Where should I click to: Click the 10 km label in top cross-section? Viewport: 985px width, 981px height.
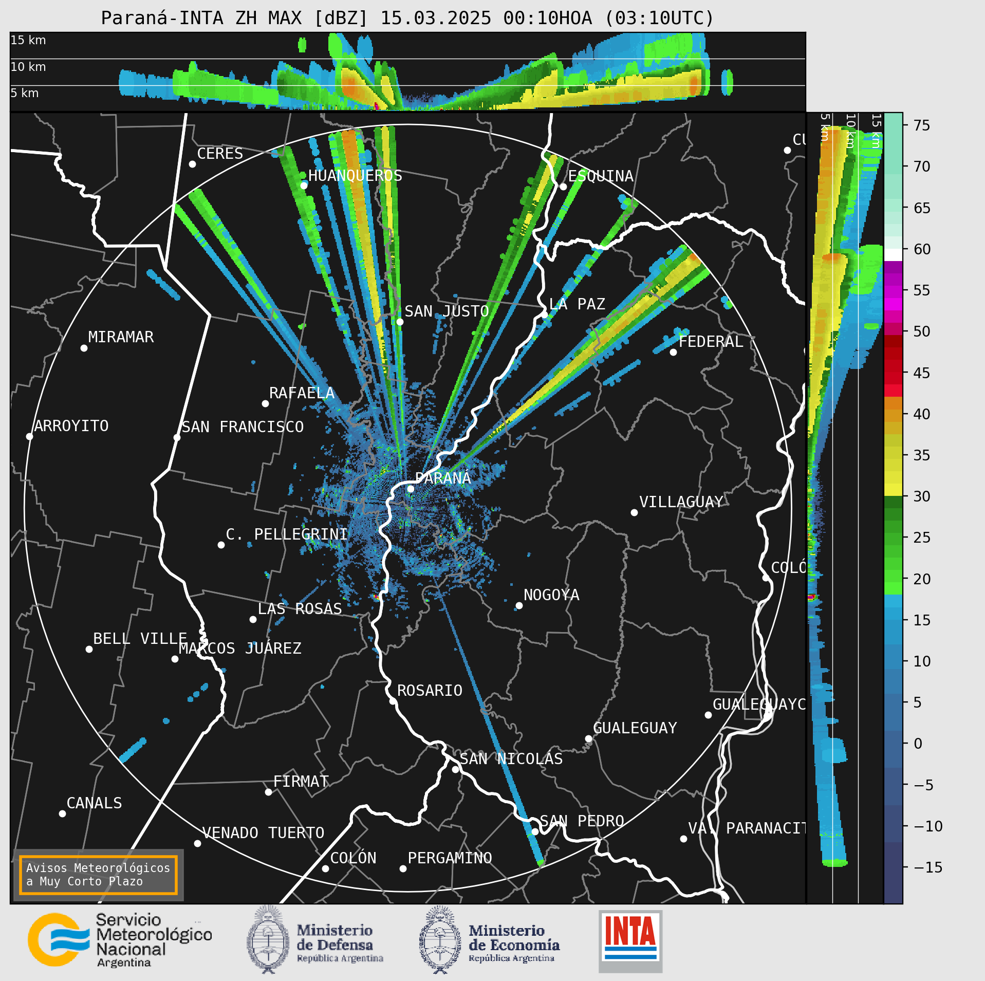[28, 67]
